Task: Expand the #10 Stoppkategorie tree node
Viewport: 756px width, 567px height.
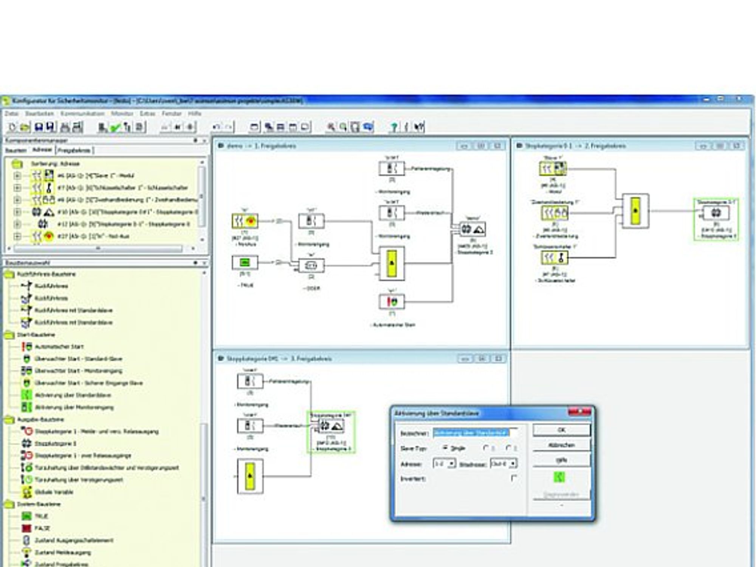Action: [x=17, y=212]
